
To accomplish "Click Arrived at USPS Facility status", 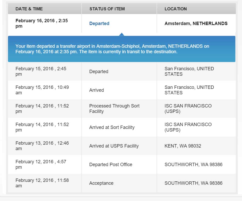I will point(114,146).
